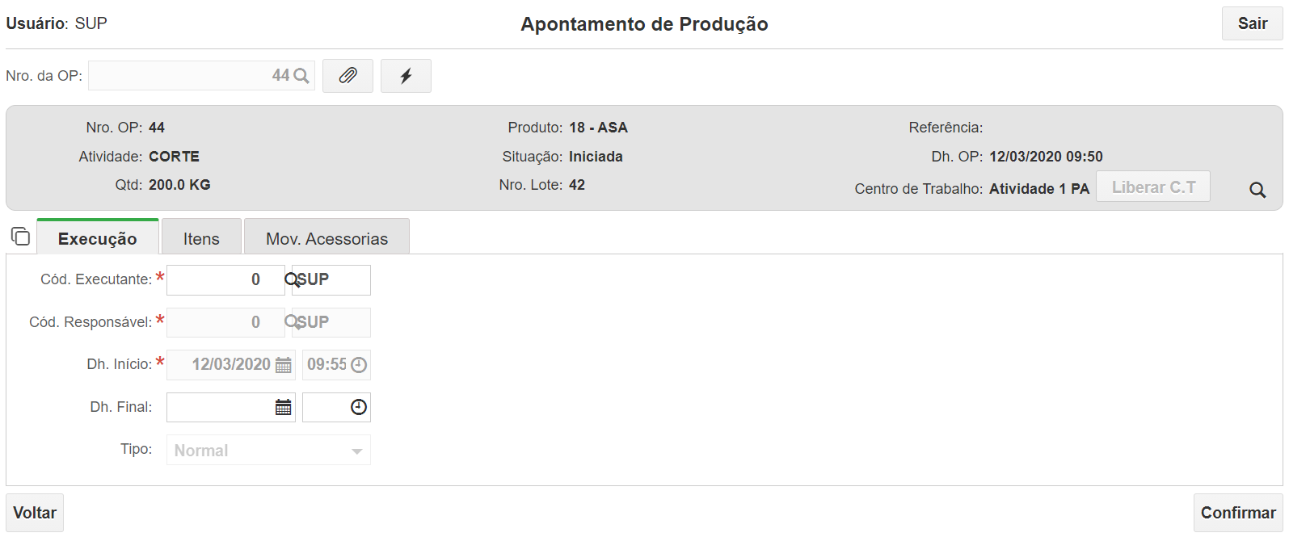1289x537 pixels.
Task: Click the Cód. Executante search magnifier
Action: pyautogui.click(x=292, y=279)
